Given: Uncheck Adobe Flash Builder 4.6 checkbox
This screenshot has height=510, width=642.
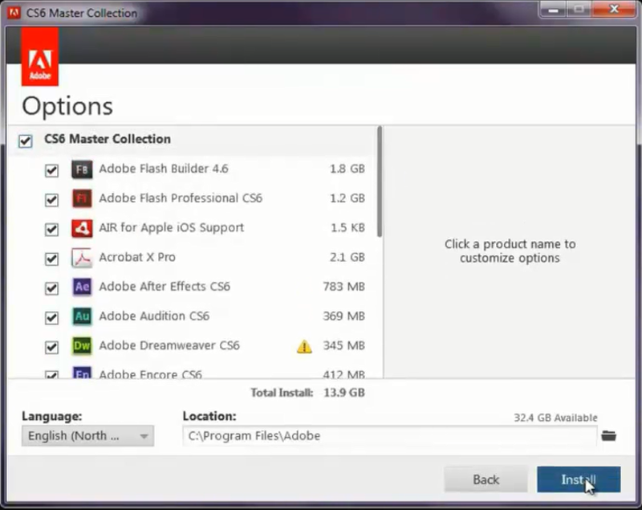Looking at the screenshot, I should click(x=51, y=170).
